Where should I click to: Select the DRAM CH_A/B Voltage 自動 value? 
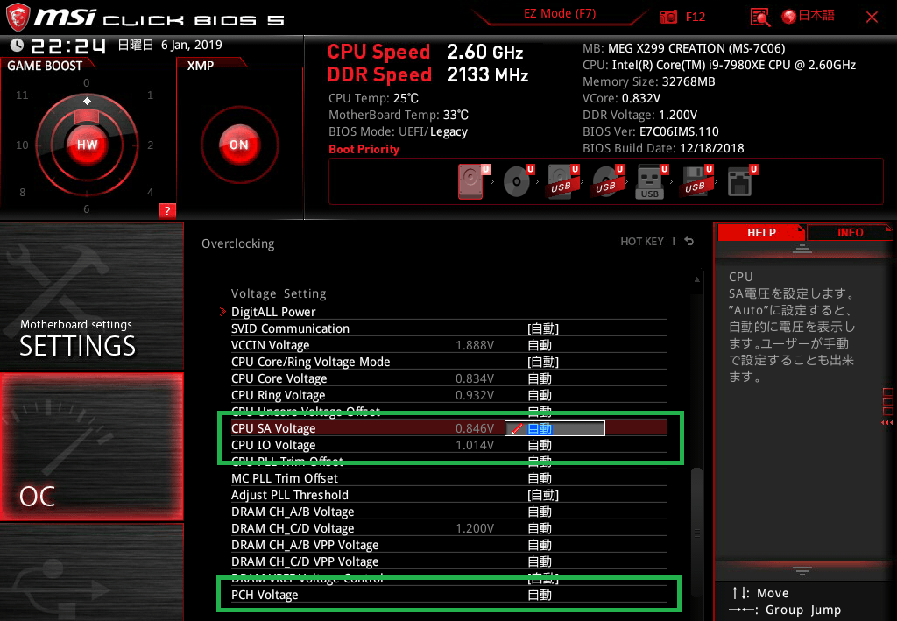540,512
